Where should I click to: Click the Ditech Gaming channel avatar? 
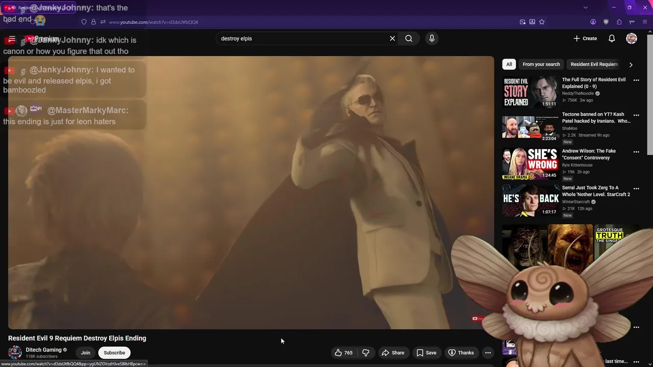(x=15, y=352)
